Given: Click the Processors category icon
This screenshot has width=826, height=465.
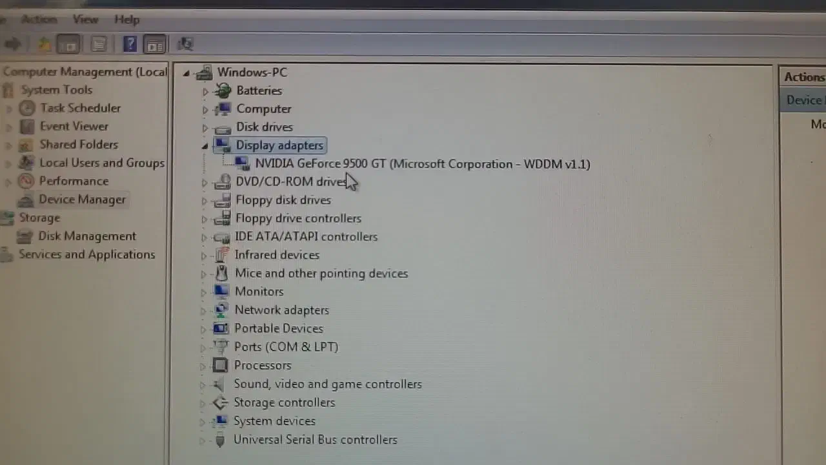Looking at the screenshot, I should coord(221,366).
